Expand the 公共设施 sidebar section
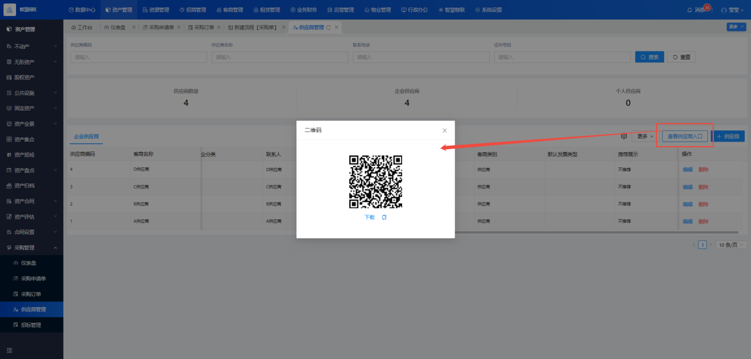Image resolution: width=751 pixels, height=359 pixels. point(32,93)
